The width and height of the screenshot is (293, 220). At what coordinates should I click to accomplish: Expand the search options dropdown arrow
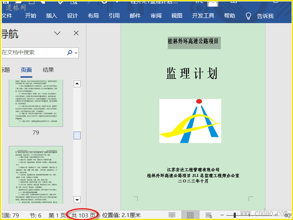tap(76, 53)
